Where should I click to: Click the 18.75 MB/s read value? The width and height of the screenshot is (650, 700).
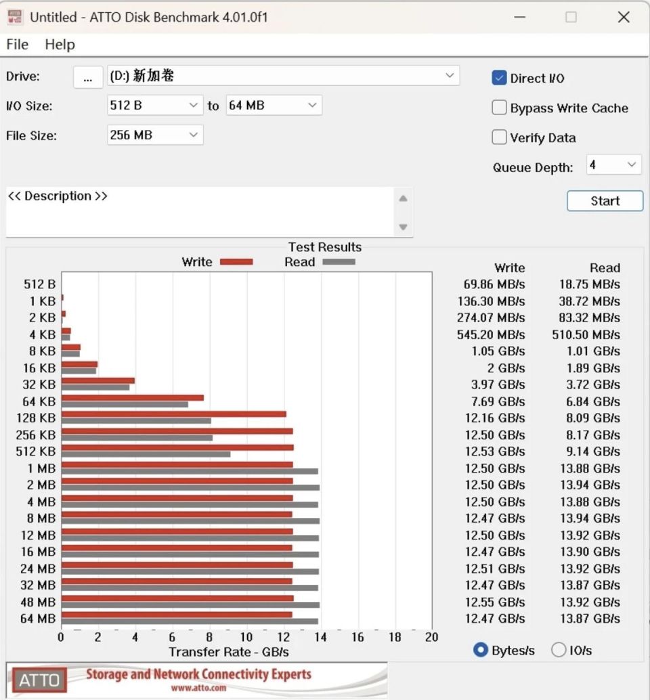(590, 284)
